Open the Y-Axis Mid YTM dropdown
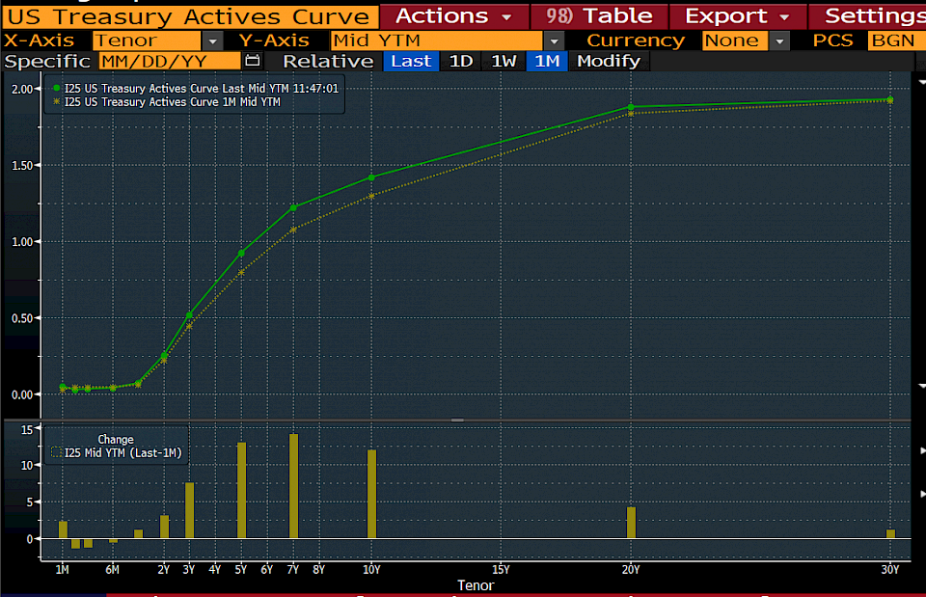 tap(553, 41)
